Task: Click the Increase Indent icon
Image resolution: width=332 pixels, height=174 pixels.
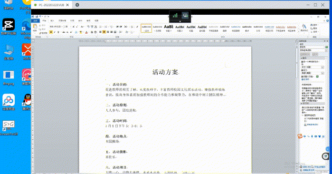Action: click(121, 27)
